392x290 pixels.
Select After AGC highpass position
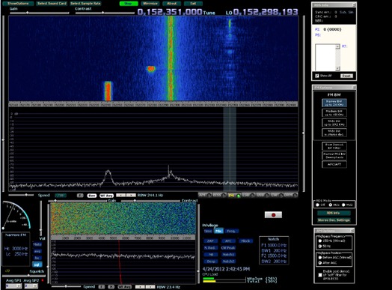coord(320,263)
